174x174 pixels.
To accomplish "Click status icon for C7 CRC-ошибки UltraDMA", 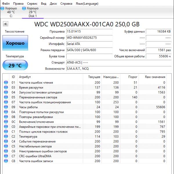I will click(x=6, y=156).
